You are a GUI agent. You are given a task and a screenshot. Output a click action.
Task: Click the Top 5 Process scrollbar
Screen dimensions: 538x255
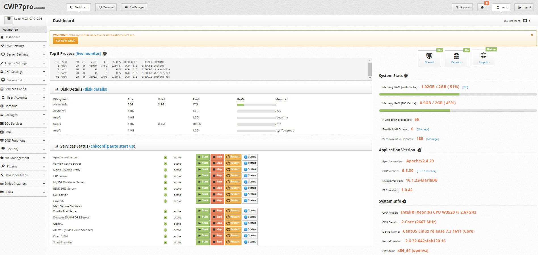[x=370, y=69]
